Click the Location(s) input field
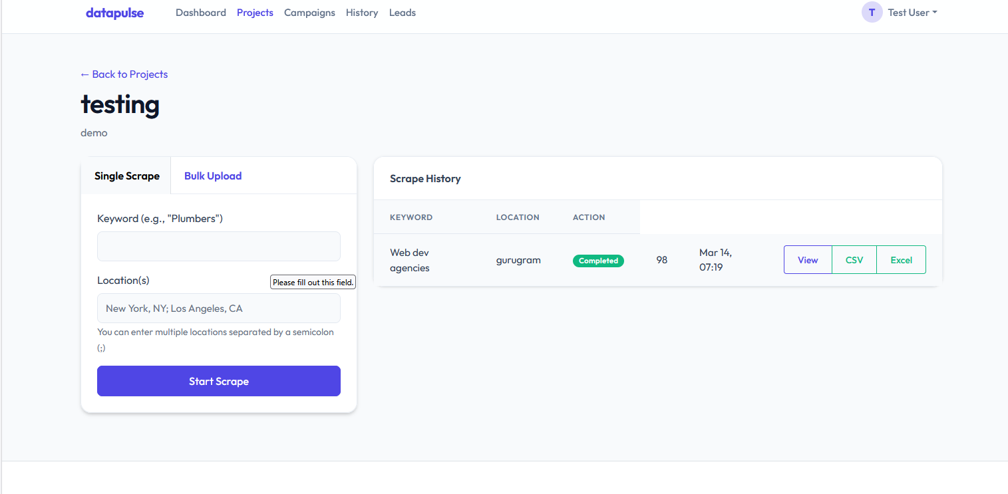 tap(218, 308)
